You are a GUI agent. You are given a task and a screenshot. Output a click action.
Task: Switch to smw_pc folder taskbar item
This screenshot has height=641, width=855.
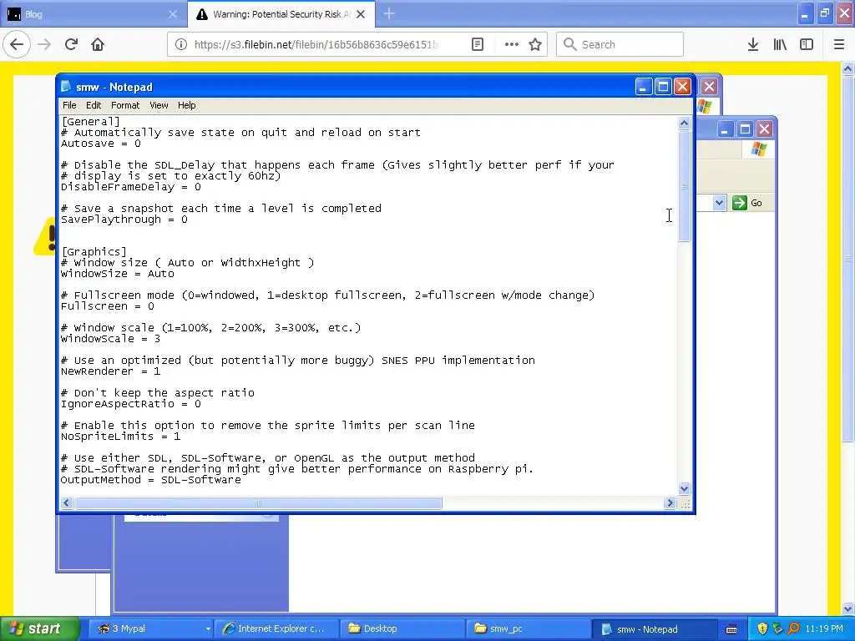(x=529, y=628)
